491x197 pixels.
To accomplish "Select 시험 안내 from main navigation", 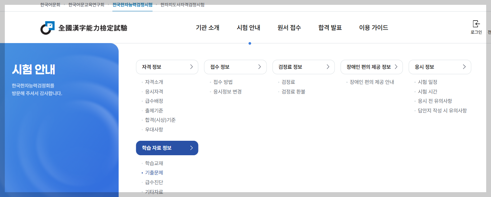I will (248, 28).
